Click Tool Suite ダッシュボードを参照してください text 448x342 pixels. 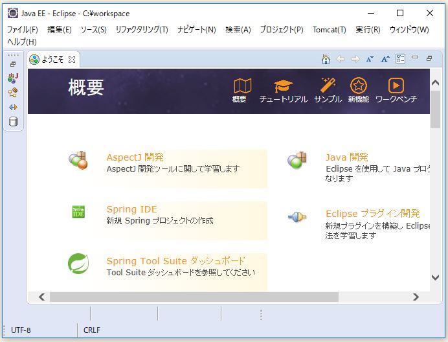pyautogui.click(x=181, y=272)
